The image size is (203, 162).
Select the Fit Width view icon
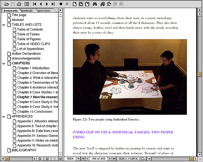pyautogui.click(x=87, y=4)
